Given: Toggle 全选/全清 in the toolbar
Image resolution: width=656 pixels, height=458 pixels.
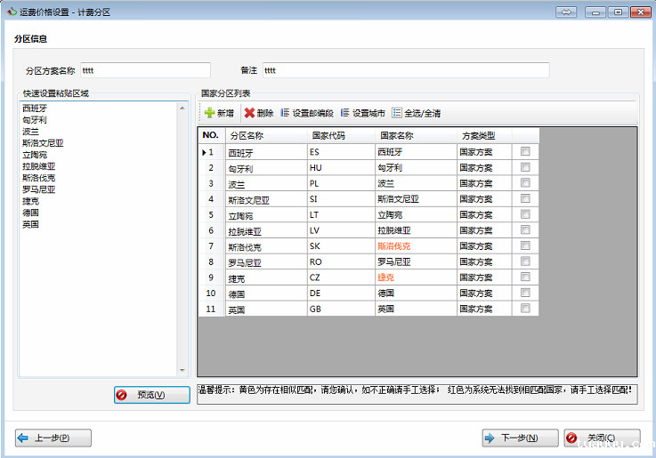Looking at the screenshot, I should [x=417, y=113].
